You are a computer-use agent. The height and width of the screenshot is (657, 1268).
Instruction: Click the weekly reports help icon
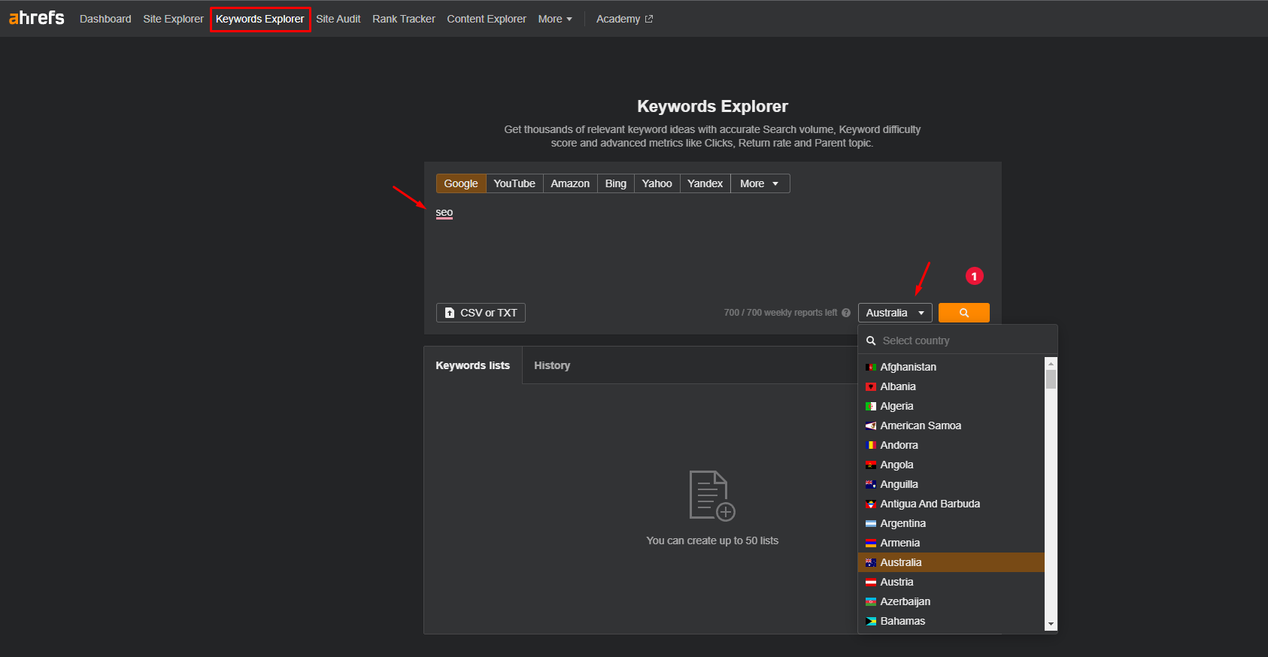846,313
